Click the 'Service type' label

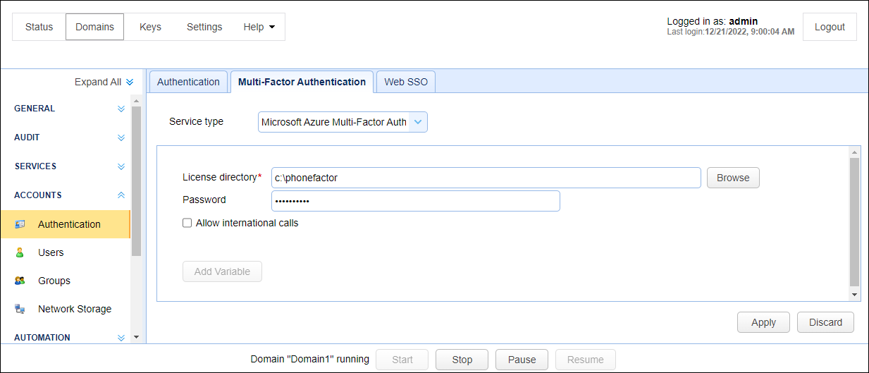196,121
